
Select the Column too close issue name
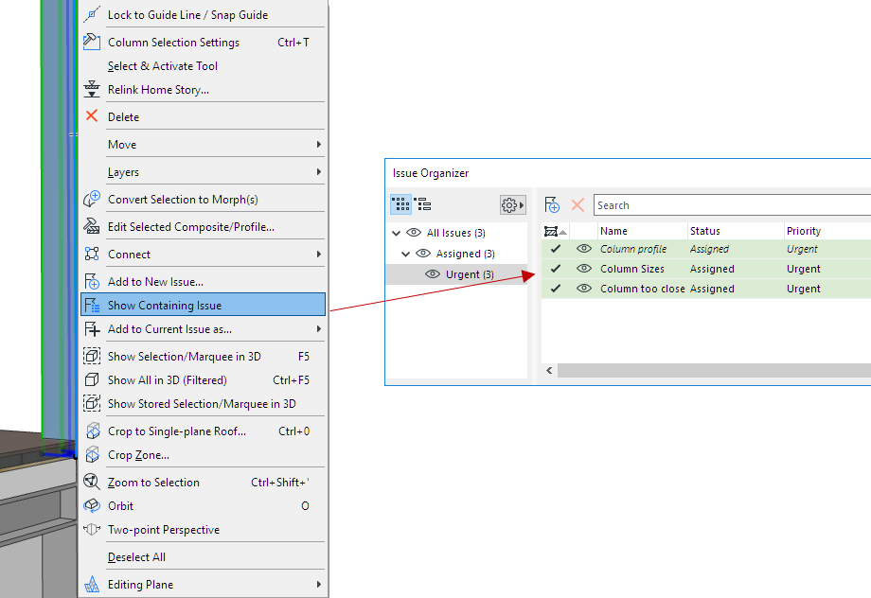[x=642, y=289]
